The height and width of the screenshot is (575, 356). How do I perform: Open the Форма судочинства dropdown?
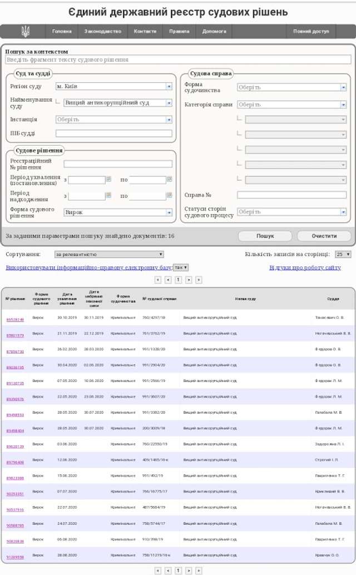[343, 87]
